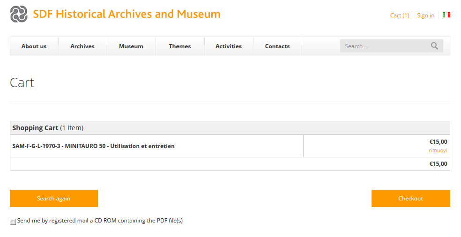The height and width of the screenshot is (237, 461).
Task: Remove the item using the rimuovi link
Action: pos(438,150)
